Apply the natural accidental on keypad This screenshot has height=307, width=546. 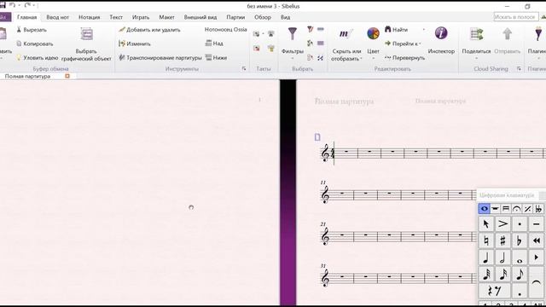[x=485, y=240]
